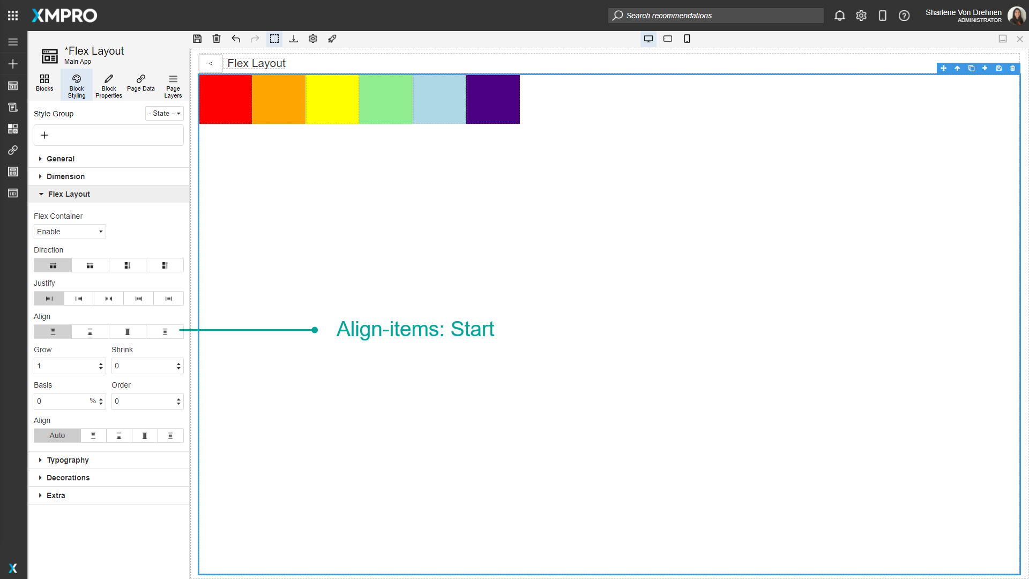
Task: Duplicate the selected block via blue toolbar
Action: [972, 69]
